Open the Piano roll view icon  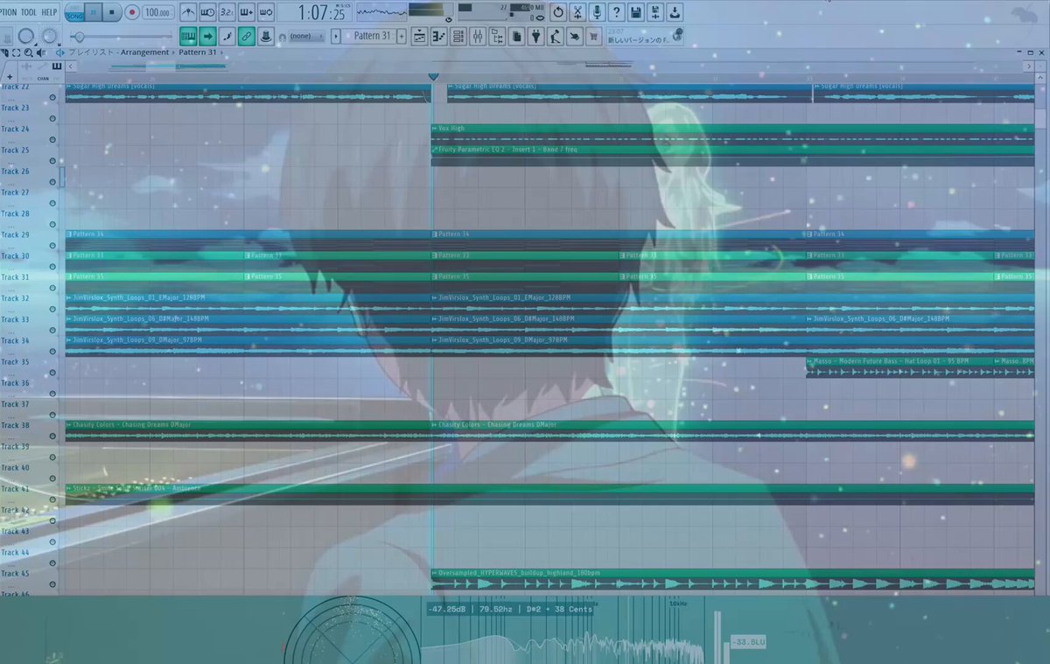pyautogui.click(x=438, y=36)
